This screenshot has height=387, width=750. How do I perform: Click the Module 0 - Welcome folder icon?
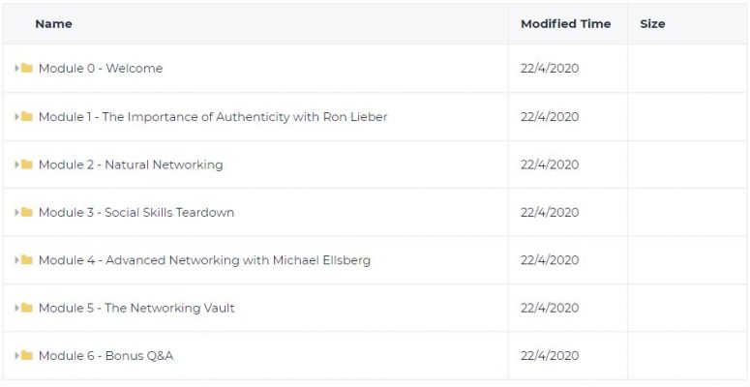(27, 69)
